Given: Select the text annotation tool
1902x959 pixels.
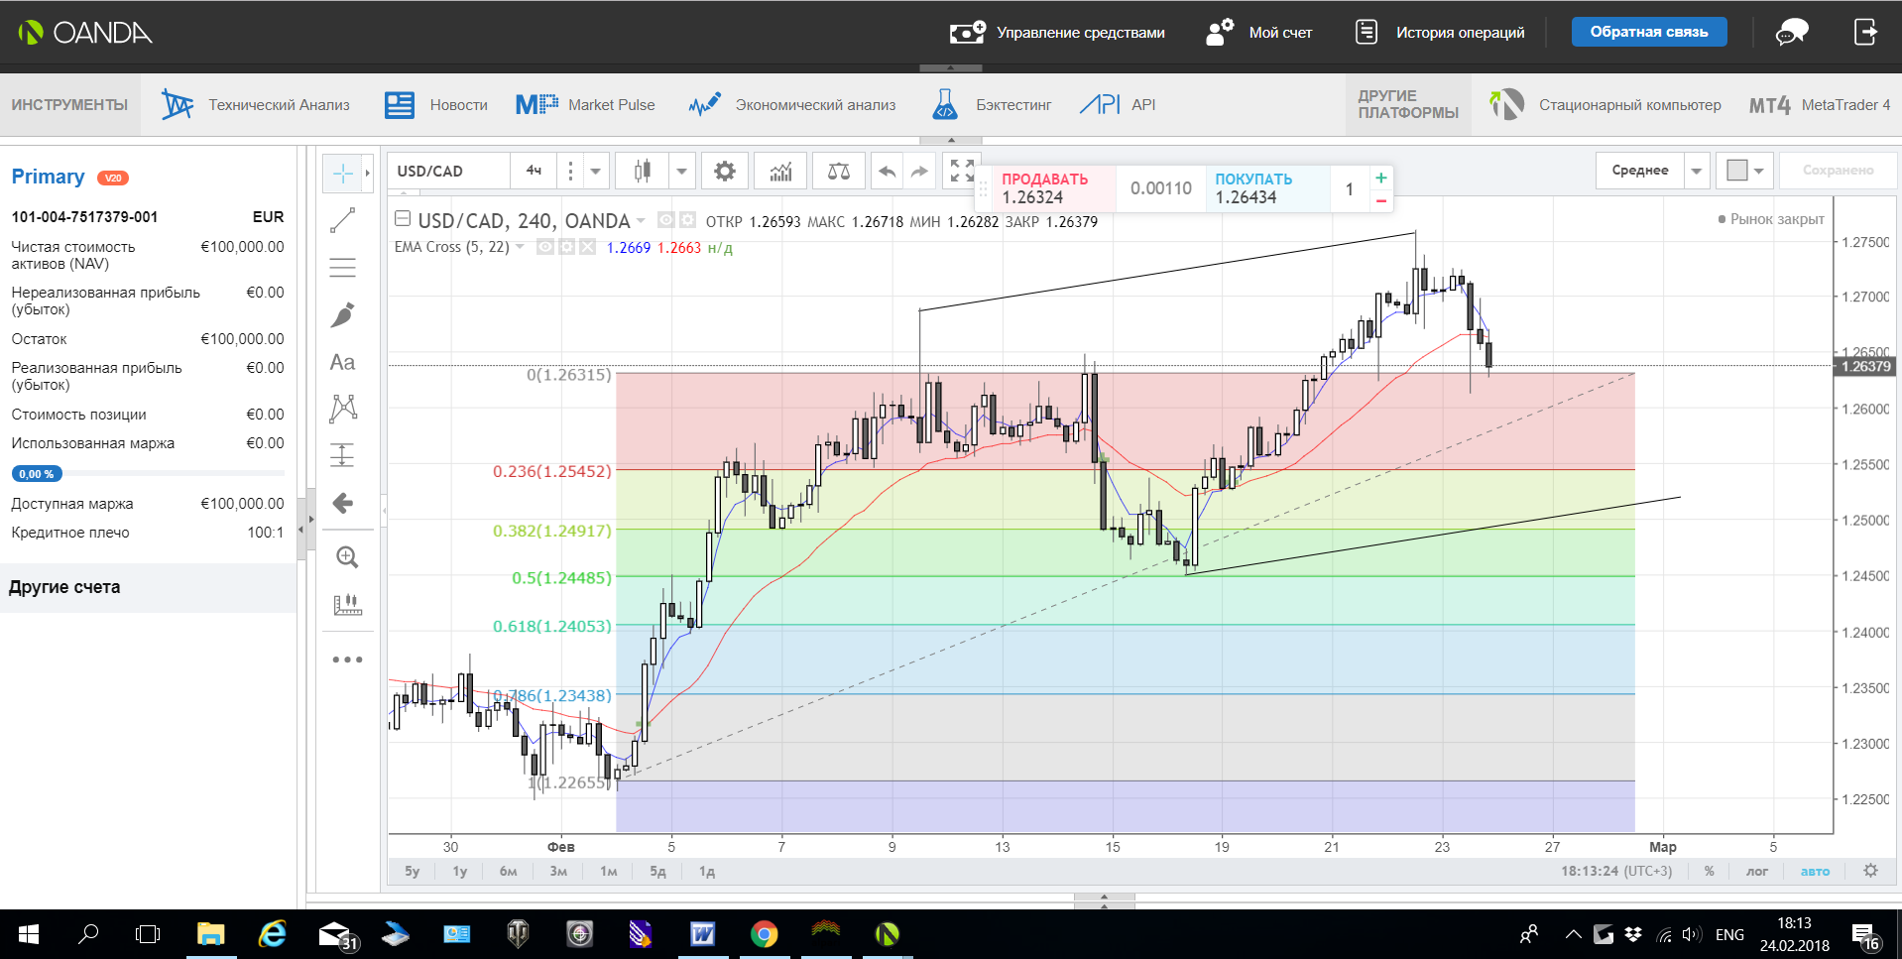Looking at the screenshot, I should [x=342, y=362].
